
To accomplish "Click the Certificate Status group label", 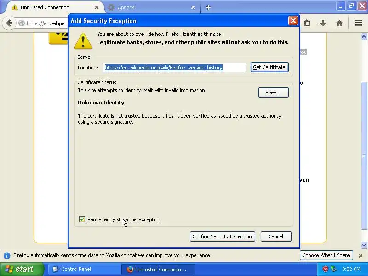I will tap(97, 82).
